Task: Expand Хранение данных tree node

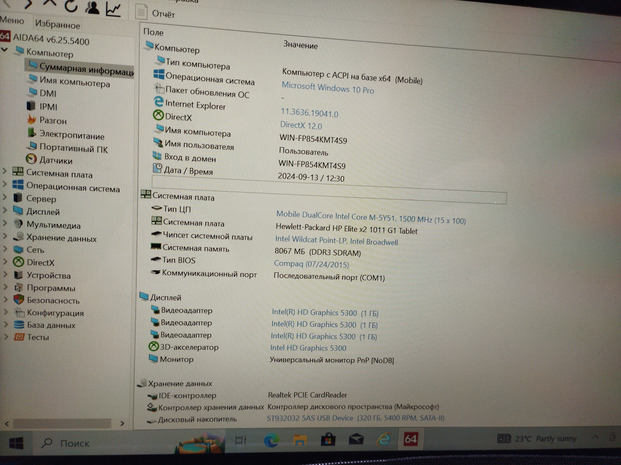Action: (5, 236)
